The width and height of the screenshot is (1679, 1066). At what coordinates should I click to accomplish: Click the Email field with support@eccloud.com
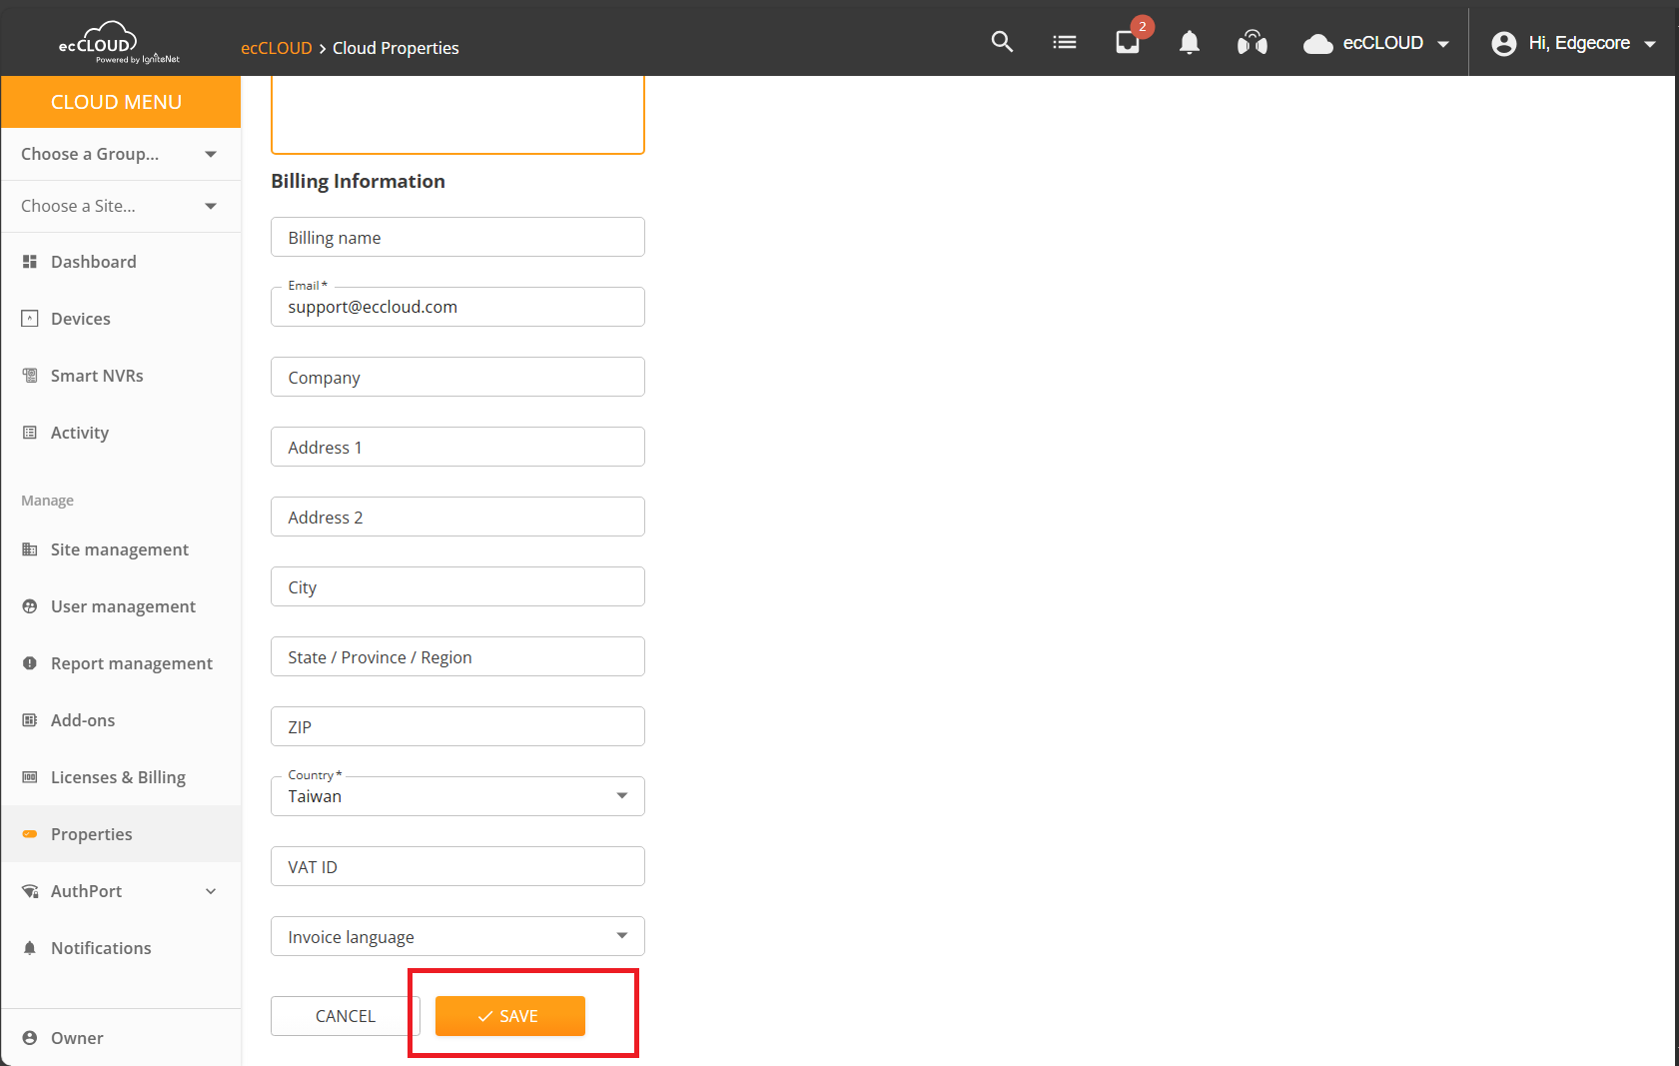457,307
